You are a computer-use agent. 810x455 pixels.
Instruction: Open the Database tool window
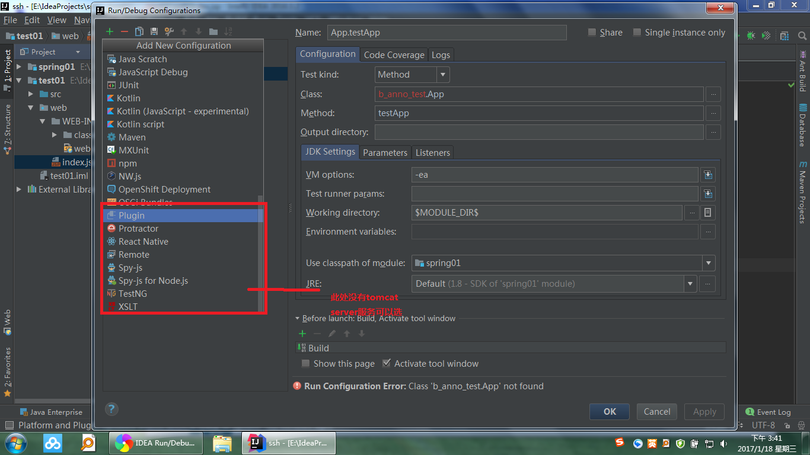click(x=803, y=125)
